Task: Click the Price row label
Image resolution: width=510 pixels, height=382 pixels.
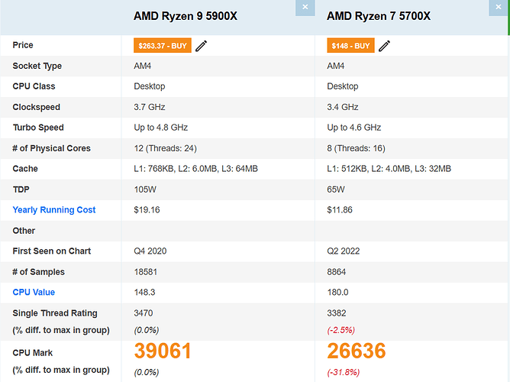Action: pyautogui.click(x=23, y=45)
